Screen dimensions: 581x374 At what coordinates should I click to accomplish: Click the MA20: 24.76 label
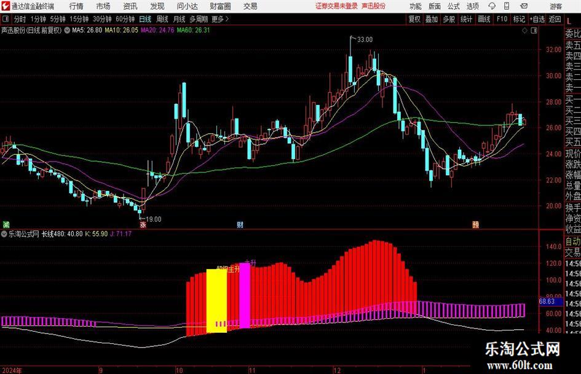click(157, 30)
